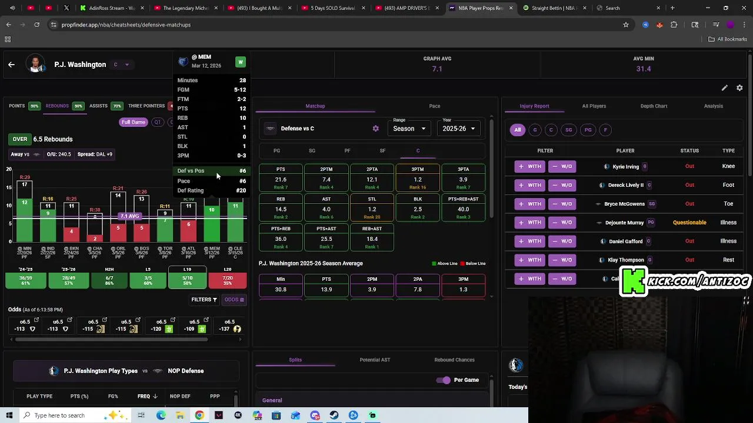Image resolution: width=753 pixels, height=423 pixels.
Task: Open the Range Season dropdown
Action: tap(409, 129)
